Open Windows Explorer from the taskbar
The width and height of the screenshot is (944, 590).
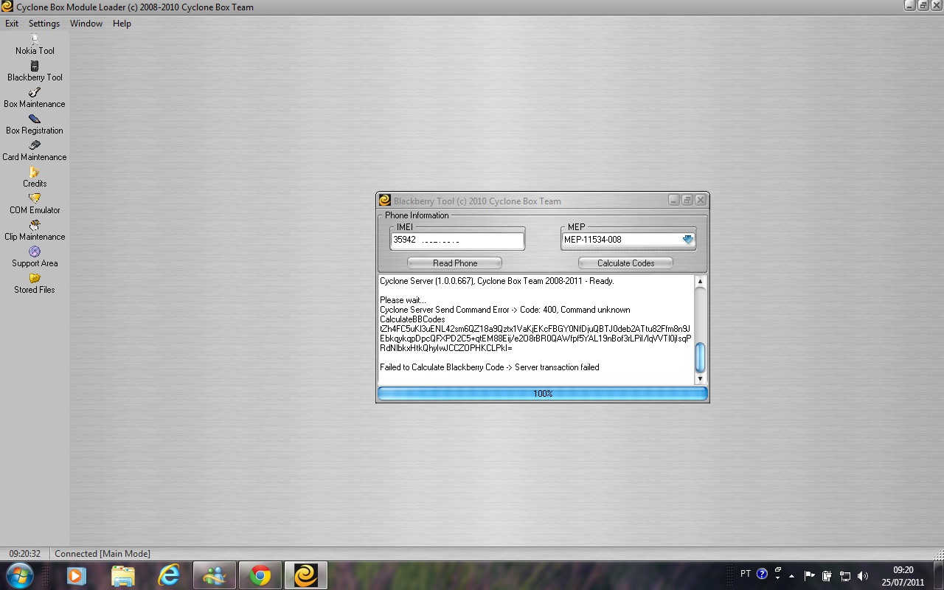point(123,575)
